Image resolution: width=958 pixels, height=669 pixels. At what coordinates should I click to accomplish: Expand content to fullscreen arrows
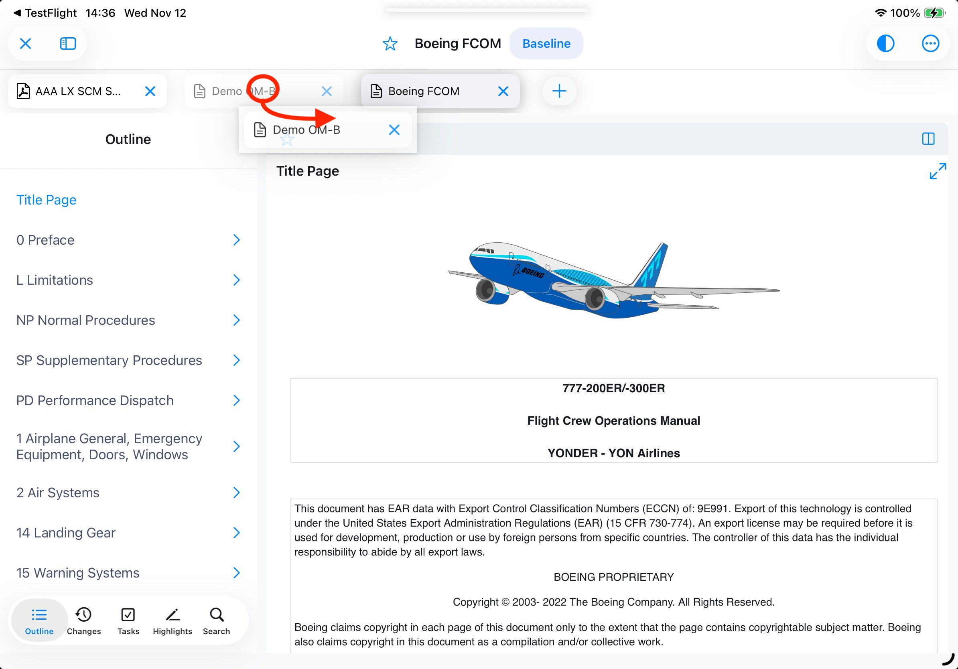click(x=937, y=171)
